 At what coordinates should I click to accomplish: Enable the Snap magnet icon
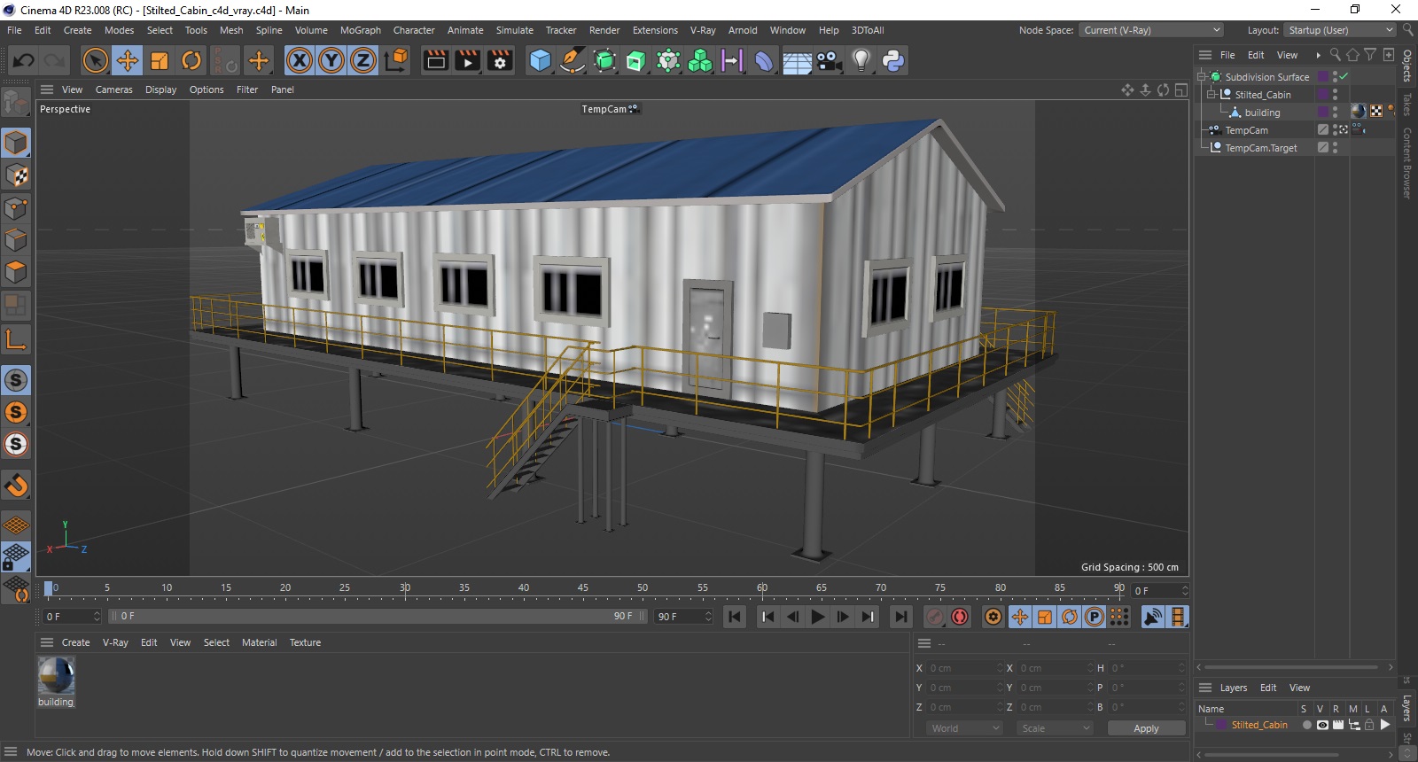[16, 485]
